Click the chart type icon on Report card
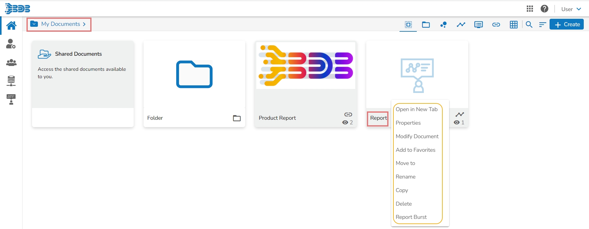This screenshot has width=589, height=229. coord(460,114)
